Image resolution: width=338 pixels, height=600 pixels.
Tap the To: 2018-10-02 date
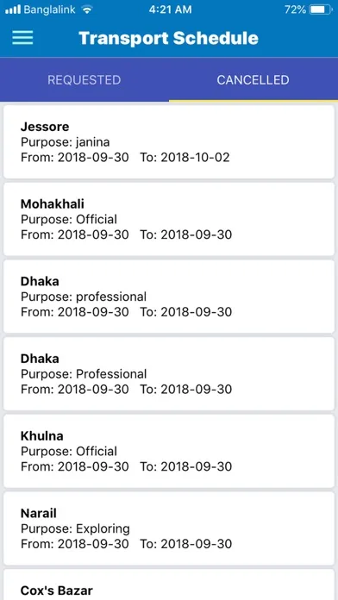(185, 157)
